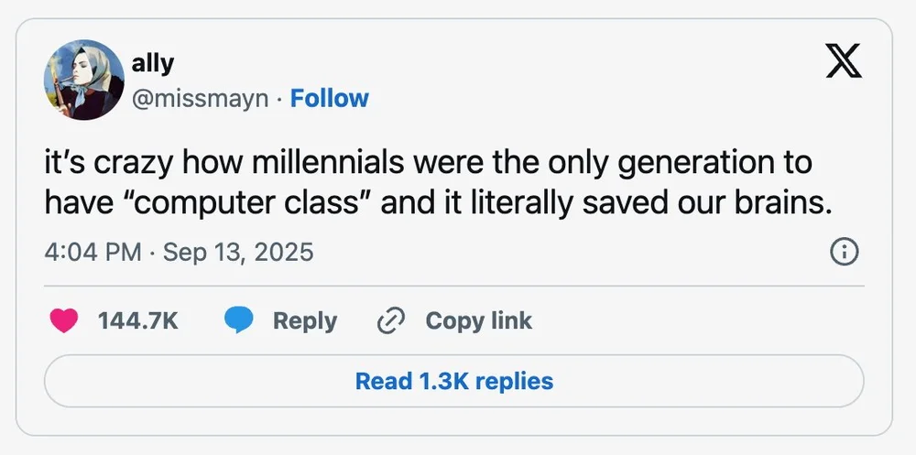Click the blue reply bubble icon
Viewport: 916px width, 455px height.
coord(239,320)
